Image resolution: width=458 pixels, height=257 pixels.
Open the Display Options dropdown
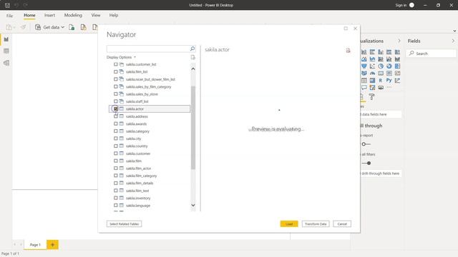tap(121, 57)
